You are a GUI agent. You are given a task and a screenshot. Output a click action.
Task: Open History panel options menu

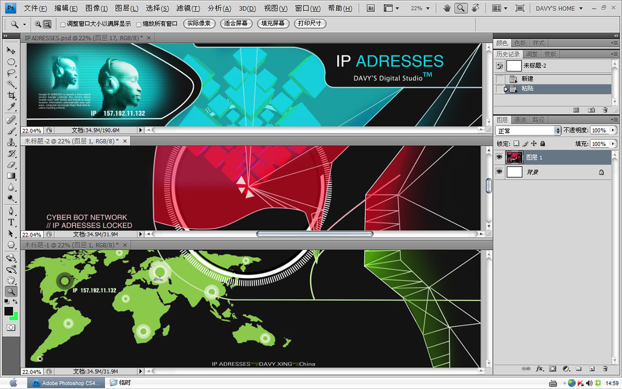point(614,54)
